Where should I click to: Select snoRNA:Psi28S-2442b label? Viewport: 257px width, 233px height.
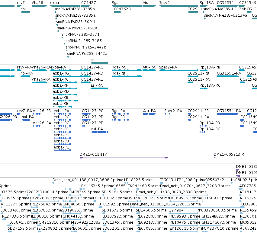[86, 47]
